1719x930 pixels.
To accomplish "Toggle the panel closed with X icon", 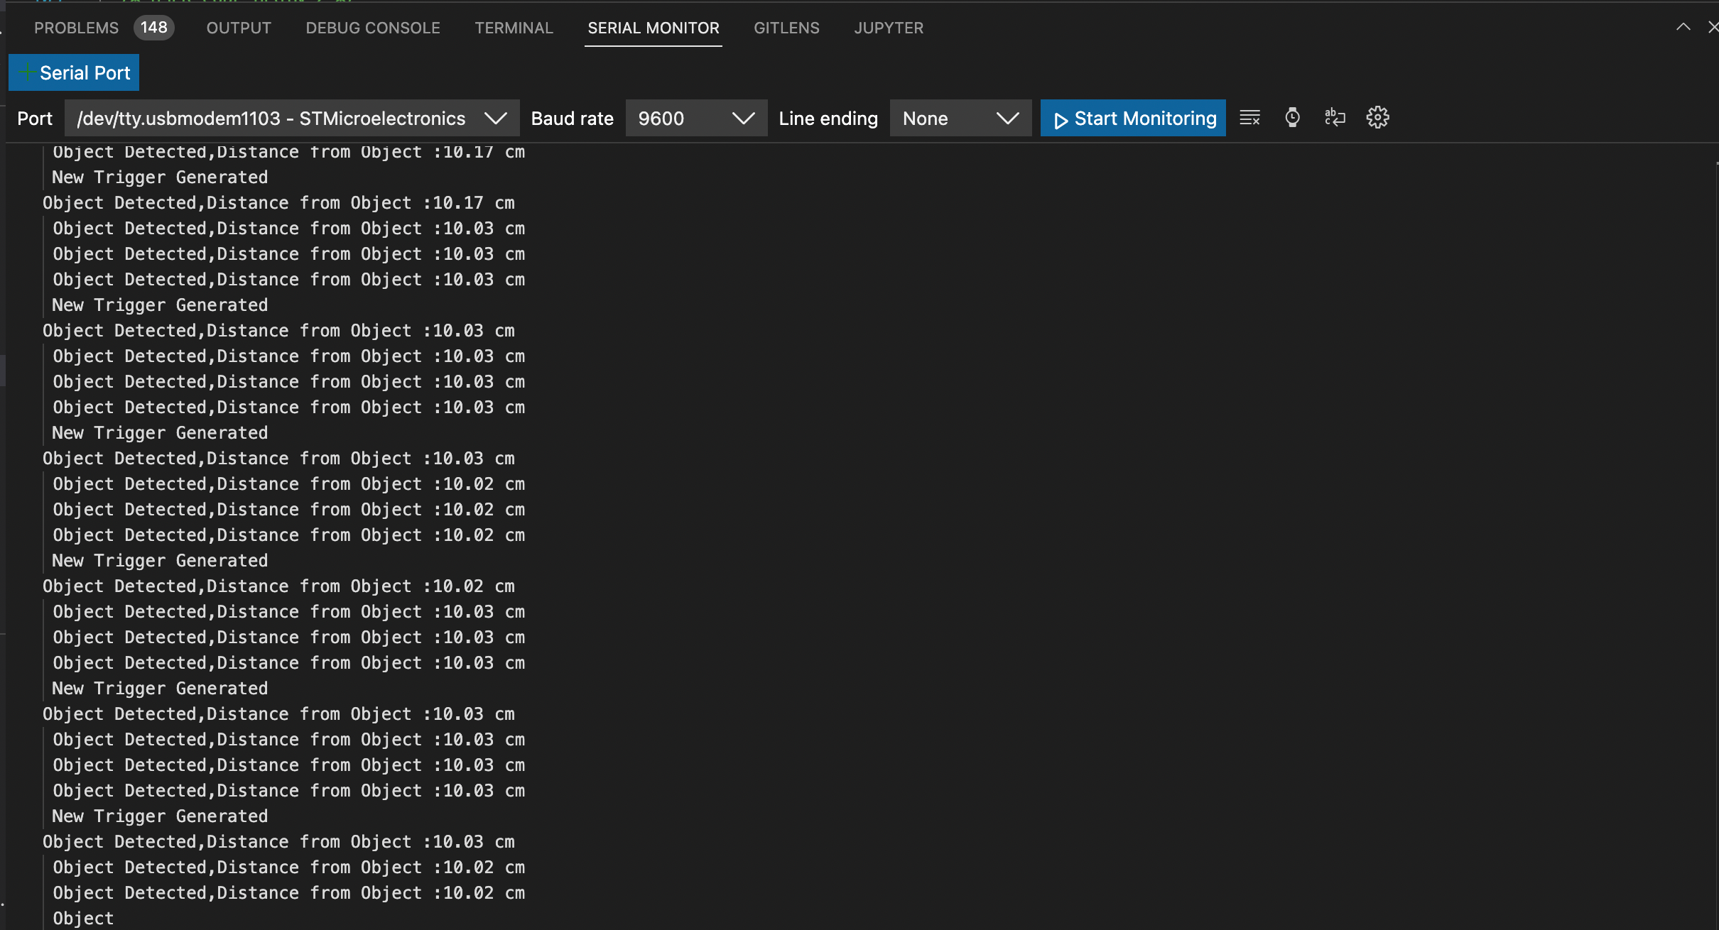I will tap(1712, 27).
